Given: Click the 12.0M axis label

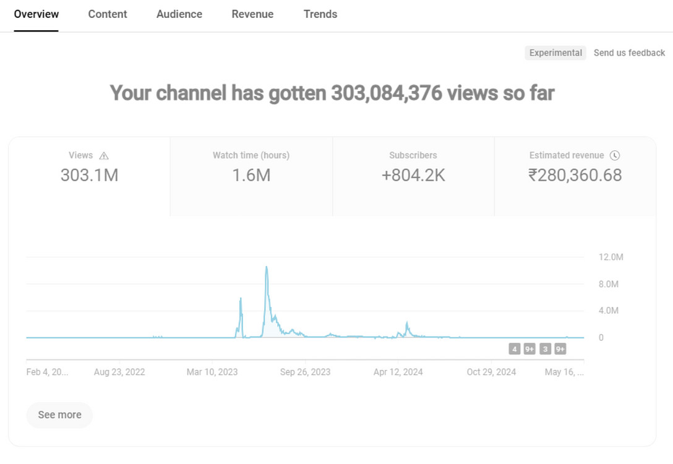Looking at the screenshot, I should 611,257.
